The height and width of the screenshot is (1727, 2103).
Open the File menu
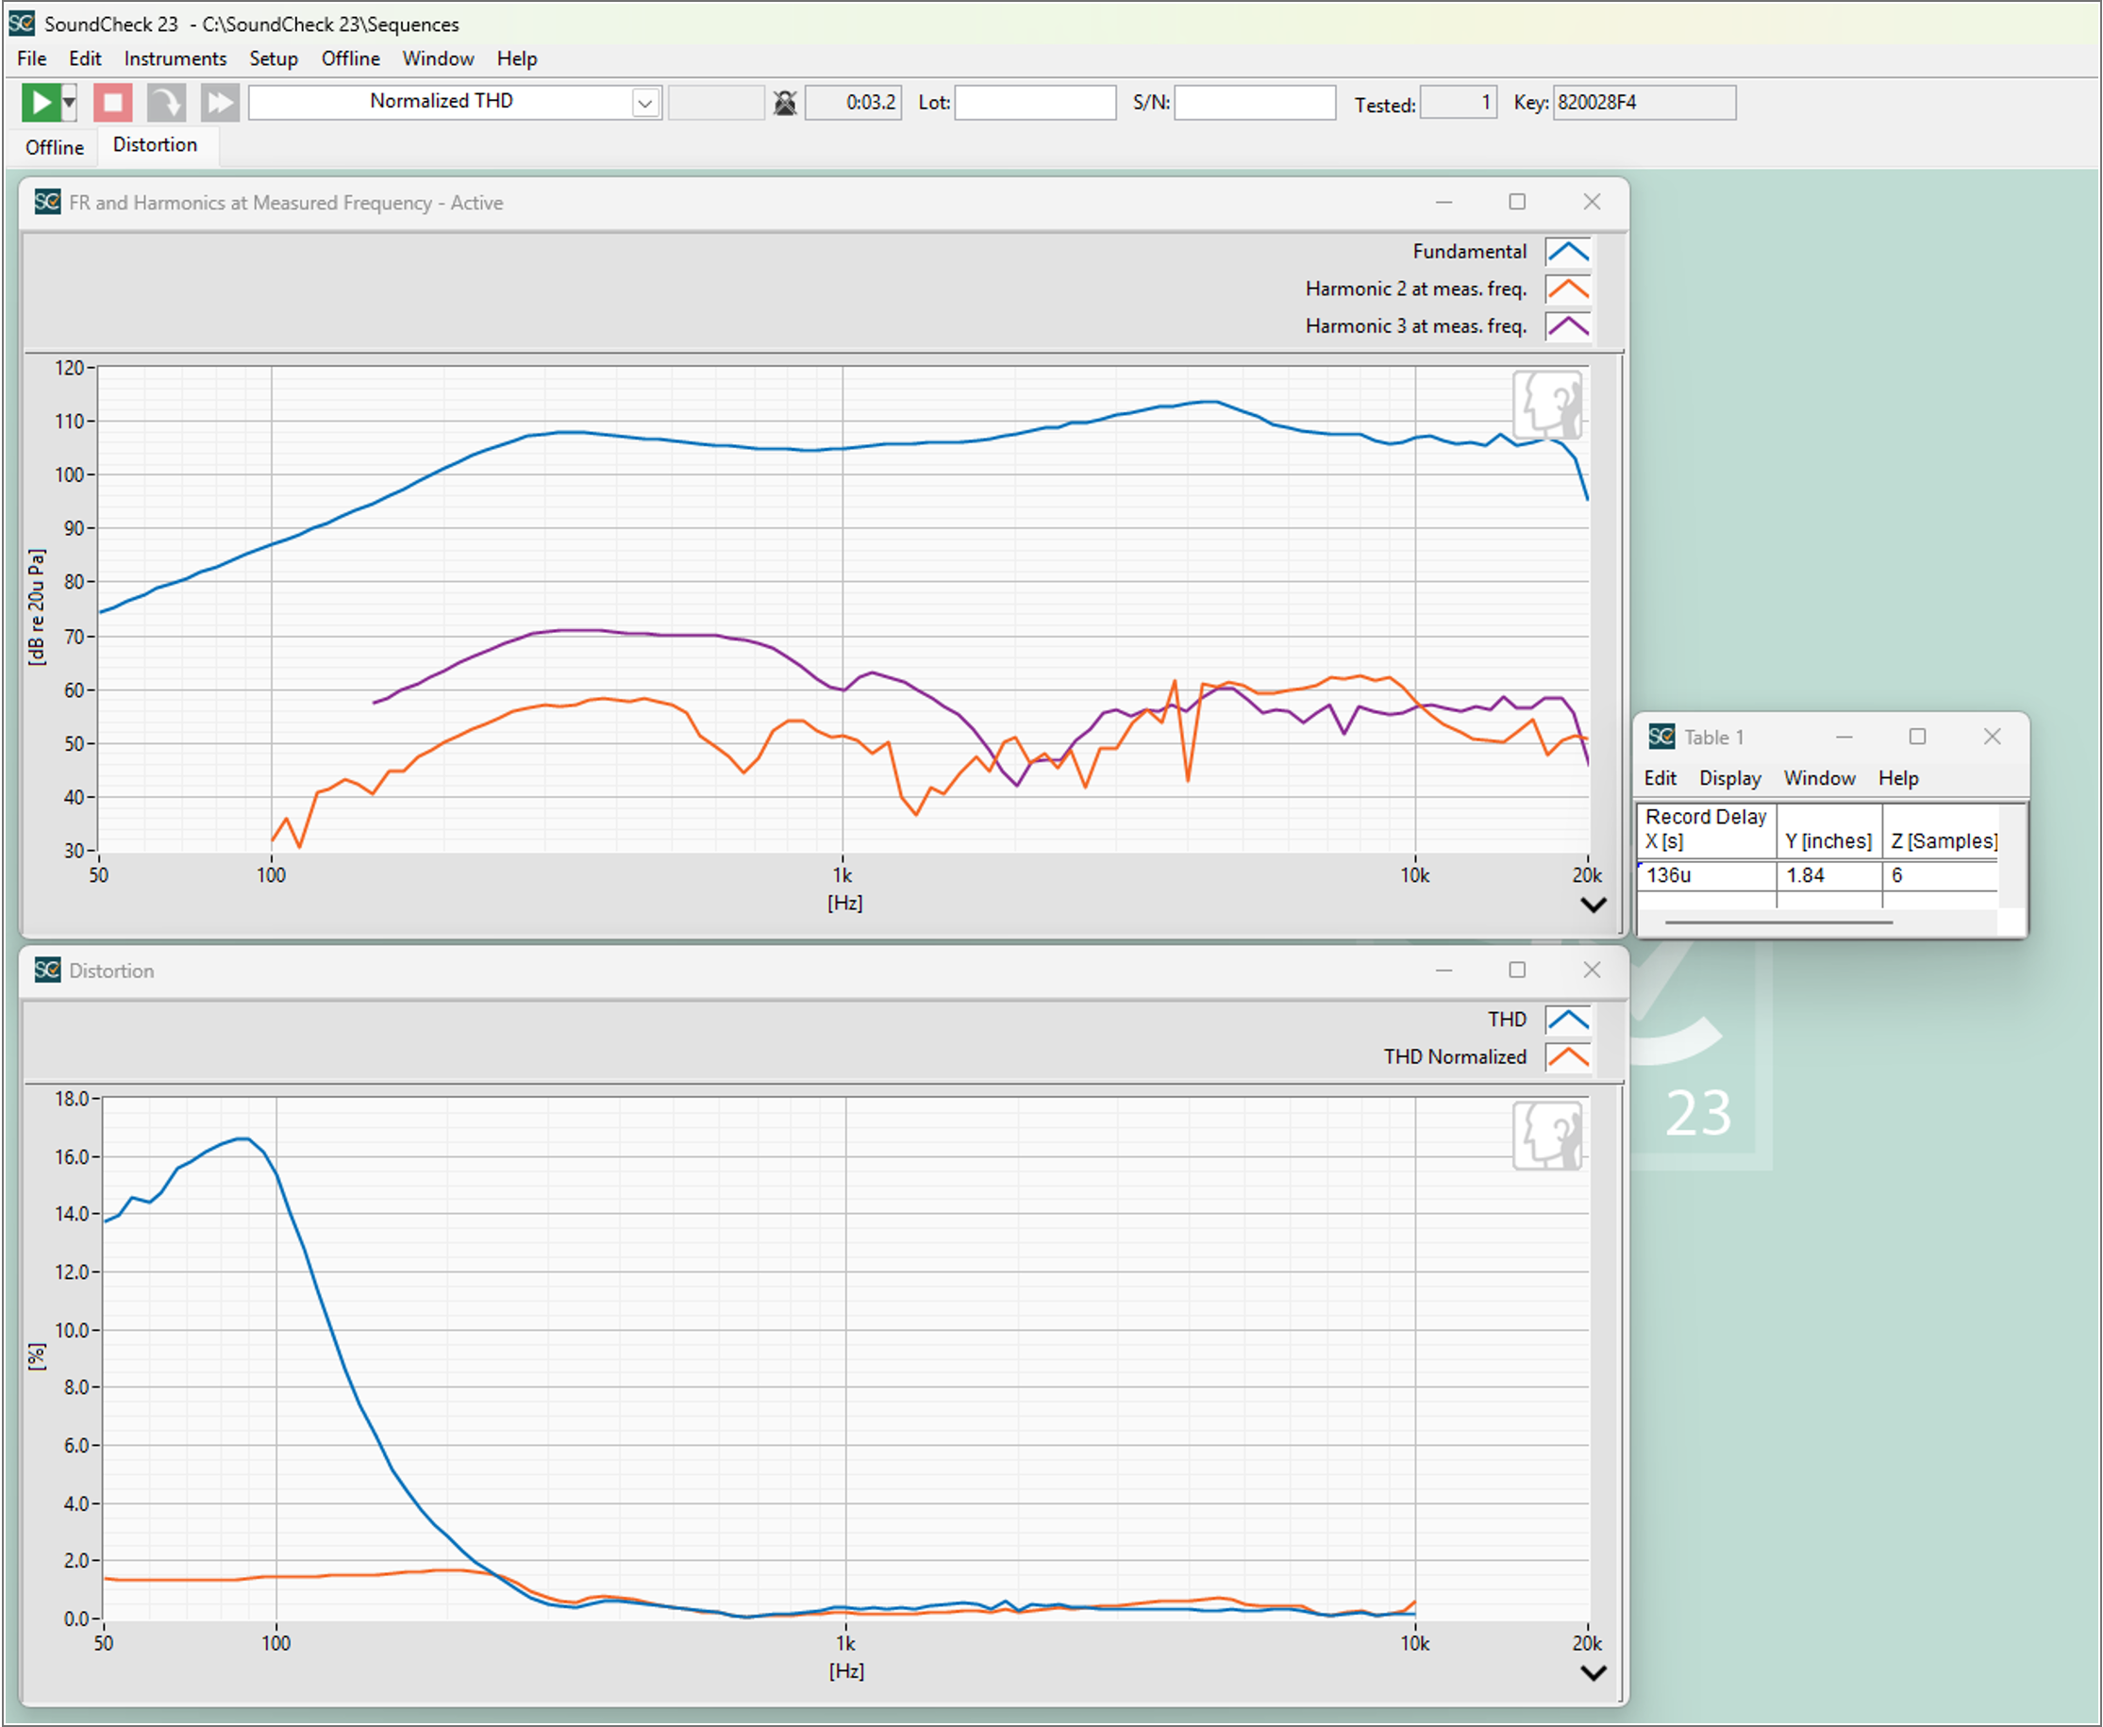[32, 58]
